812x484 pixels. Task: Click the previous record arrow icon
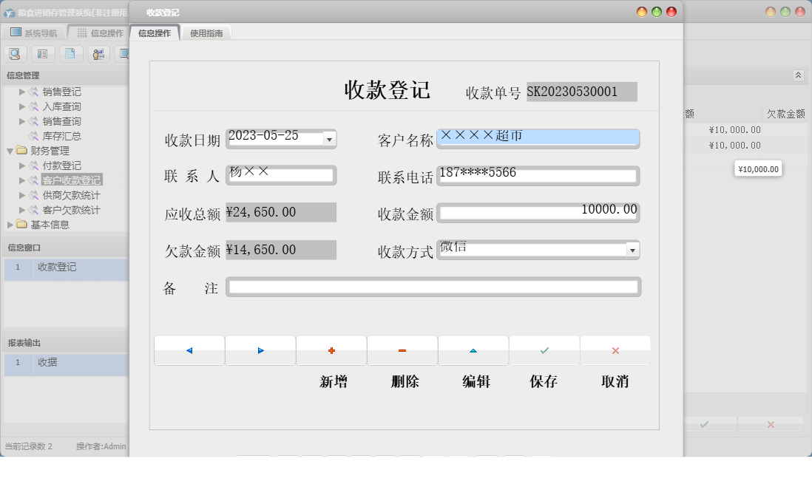pos(189,350)
